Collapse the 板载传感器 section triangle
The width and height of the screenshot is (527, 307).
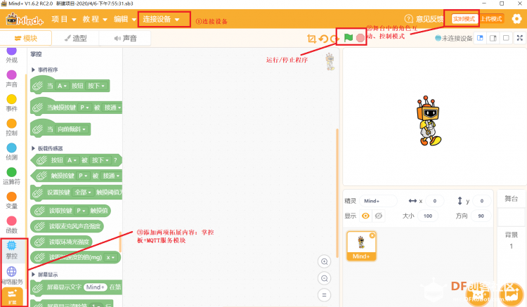tap(33, 148)
